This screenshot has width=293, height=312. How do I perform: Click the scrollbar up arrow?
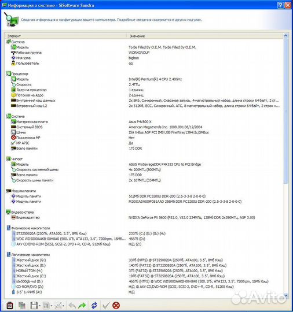(x=285, y=36)
